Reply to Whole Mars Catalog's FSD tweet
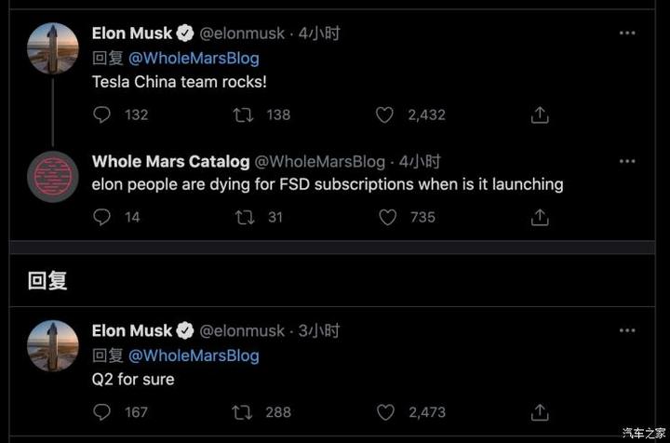The image size is (670, 443). tap(102, 217)
